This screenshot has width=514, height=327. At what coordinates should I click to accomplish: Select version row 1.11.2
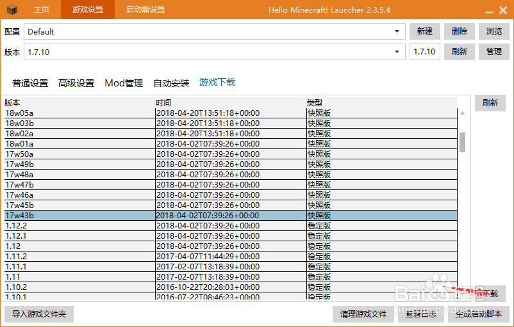click(231, 257)
